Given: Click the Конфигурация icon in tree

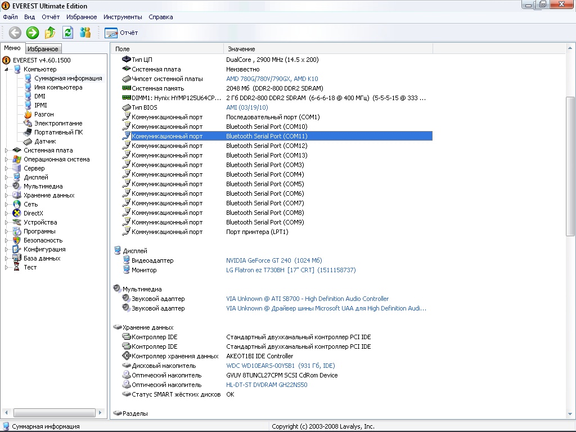Looking at the screenshot, I should point(17,249).
